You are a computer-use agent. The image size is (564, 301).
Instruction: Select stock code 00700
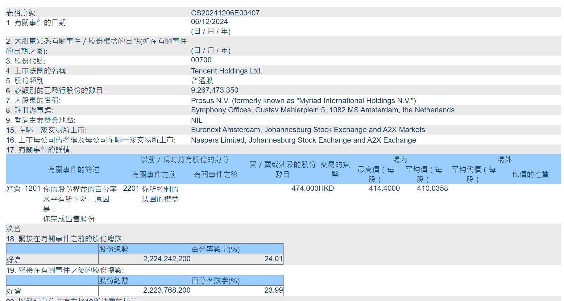(x=201, y=60)
